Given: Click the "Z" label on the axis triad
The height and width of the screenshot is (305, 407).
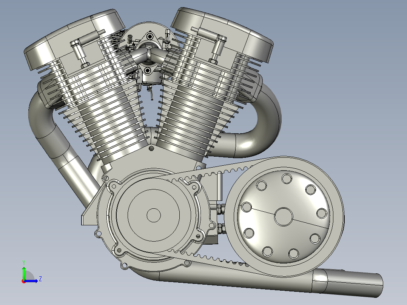Looking at the screenshot, I should pyautogui.click(x=40, y=279).
